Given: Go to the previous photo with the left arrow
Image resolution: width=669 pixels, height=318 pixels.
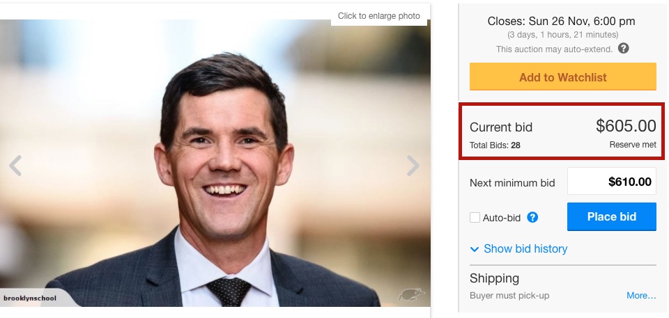Looking at the screenshot, I should point(15,166).
